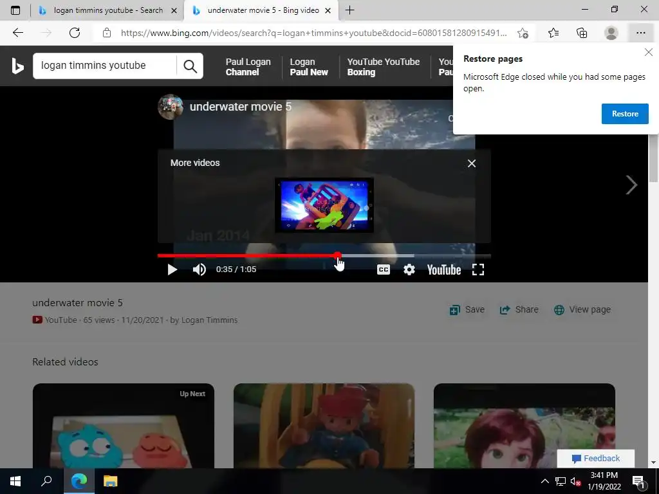Save the video
This screenshot has height=494, width=659.
point(467,309)
